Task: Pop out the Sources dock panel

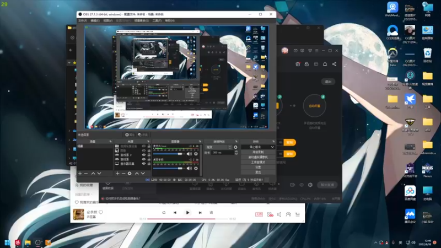Action: coord(148,142)
